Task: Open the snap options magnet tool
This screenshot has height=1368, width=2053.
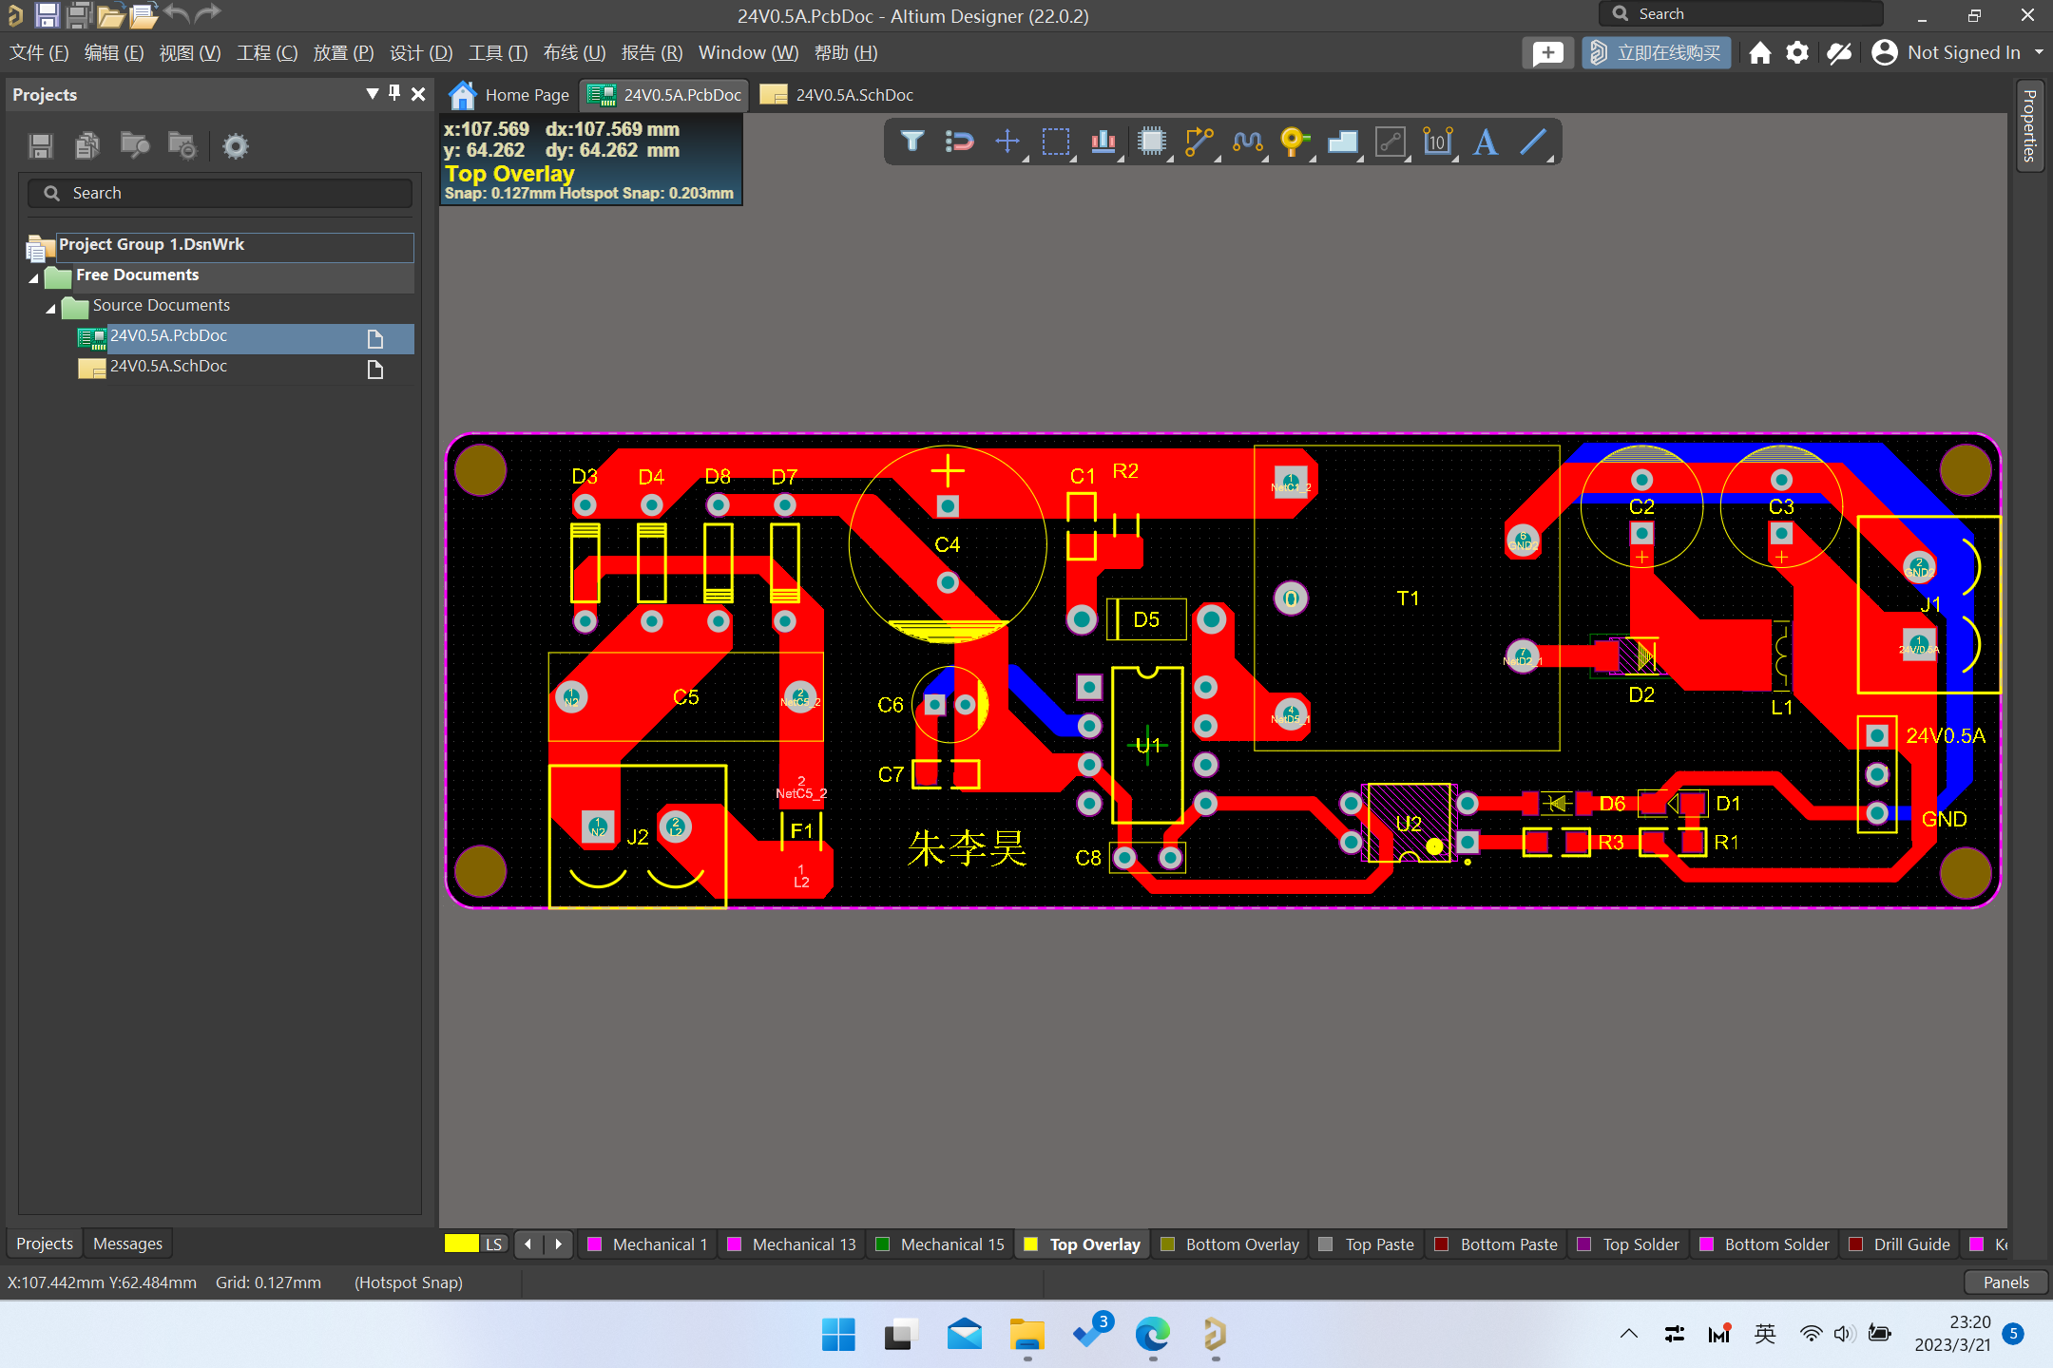Action: (960, 142)
